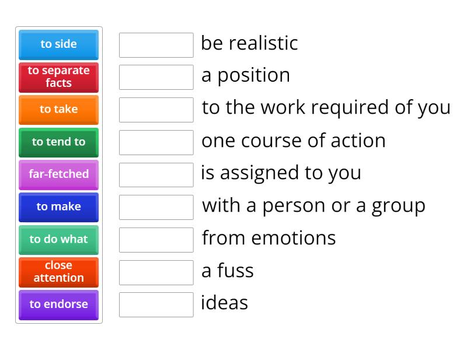Choose the empty slot beside 'one course of action'
Viewport: 467px width, 350px height.
click(156, 142)
